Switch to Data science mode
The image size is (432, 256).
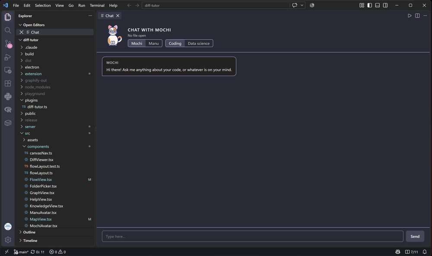click(x=199, y=43)
